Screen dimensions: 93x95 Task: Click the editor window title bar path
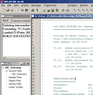(x=64, y=16)
